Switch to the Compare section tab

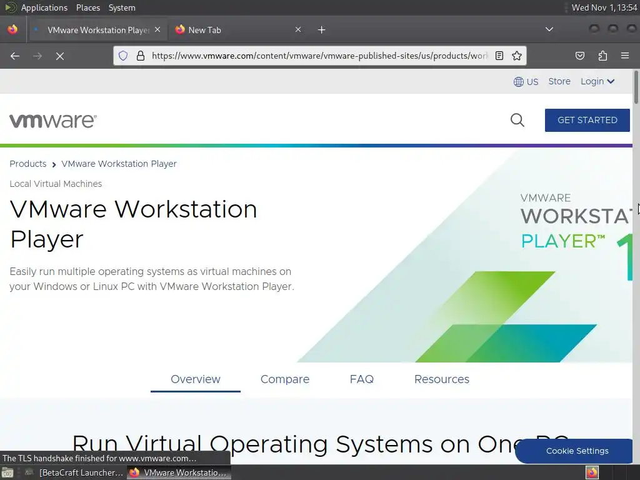[285, 379]
